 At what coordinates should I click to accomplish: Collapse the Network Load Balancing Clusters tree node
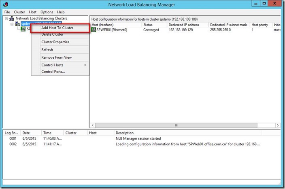pyautogui.click(x=6, y=18)
